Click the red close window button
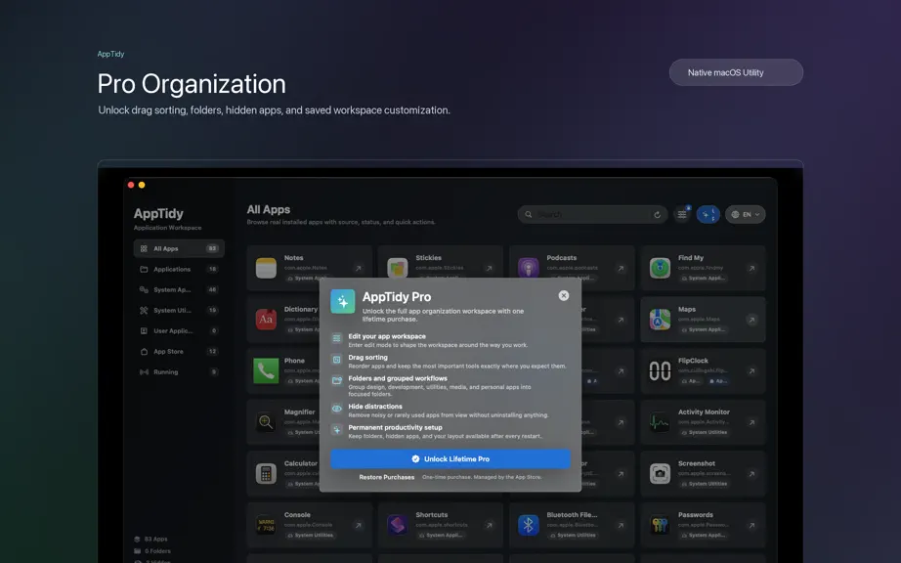 click(131, 185)
